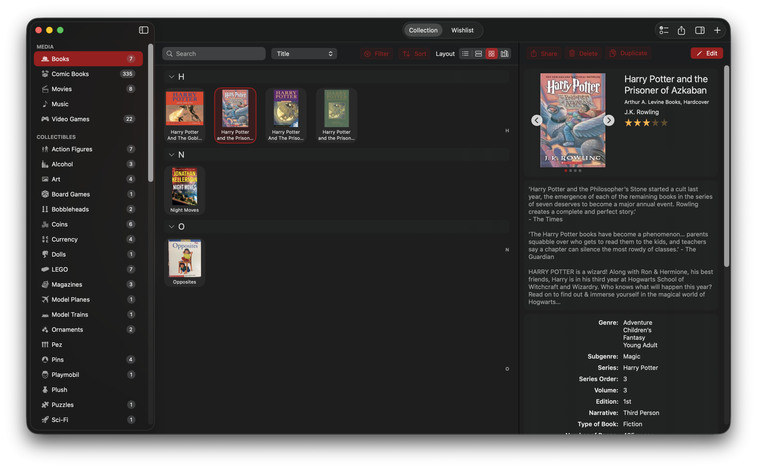Duplicate the Prisoner of Azkaban entry
The image size is (757, 469).
[628, 53]
